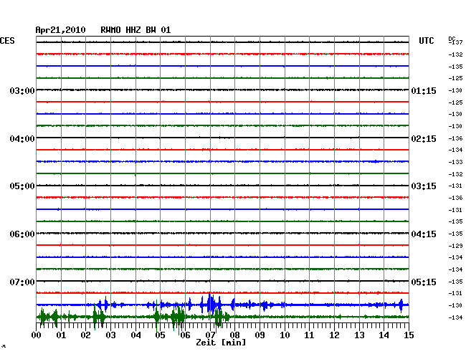Select x-axis minute label 08
This screenshot has width=466, height=354.
tap(234, 335)
